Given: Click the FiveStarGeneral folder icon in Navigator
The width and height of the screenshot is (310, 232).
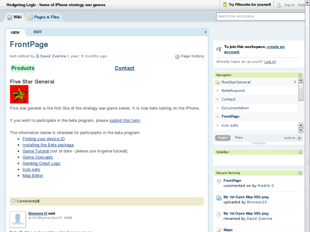Looking at the screenshot, I should click(x=217, y=82).
